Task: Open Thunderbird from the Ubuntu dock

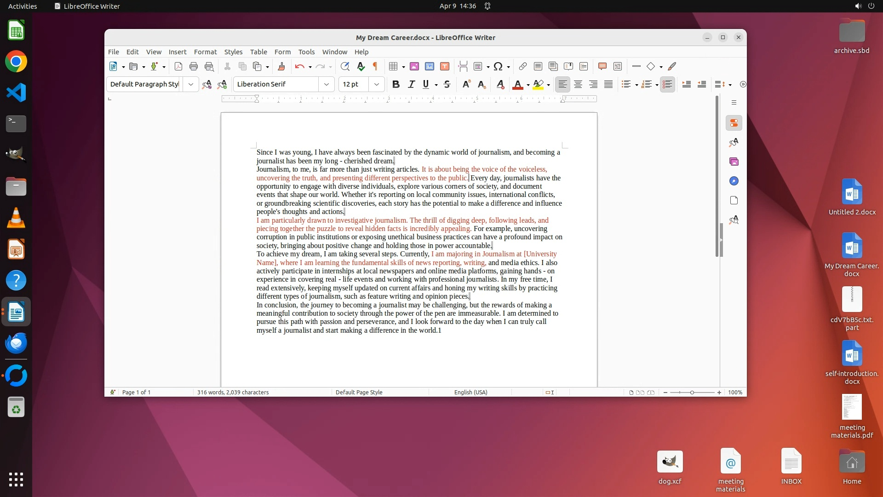Action: tap(16, 343)
